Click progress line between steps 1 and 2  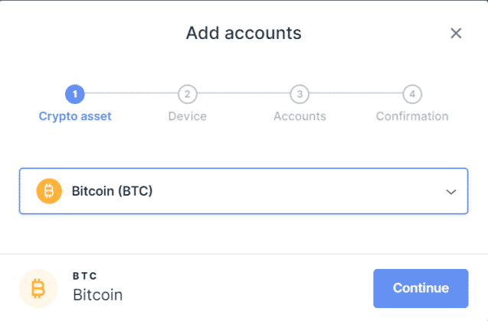tap(131, 94)
